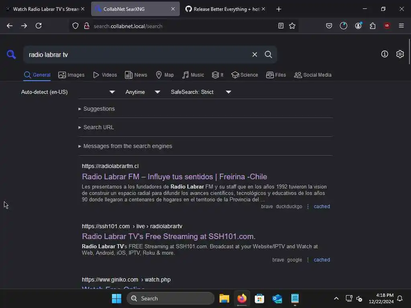Bookmark this page with star icon
Viewport: 411px width, 308px height.
coord(292,26)
